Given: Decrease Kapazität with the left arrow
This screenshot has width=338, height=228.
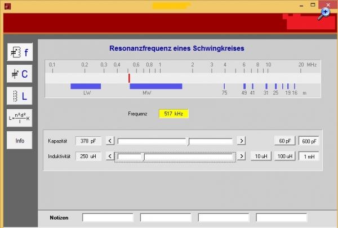Looking at the screenshot, I should [x=110, y=141].
